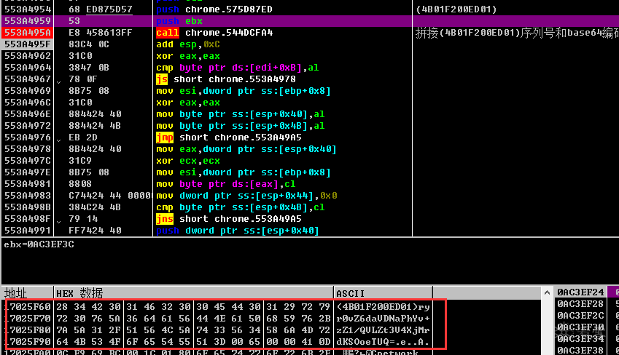619x355 pixels.
Task: Click ASCII text 'zZ1/QVLZt3V4XjMr' in dump
Action: pyautogui.click(x=383, y=330)
